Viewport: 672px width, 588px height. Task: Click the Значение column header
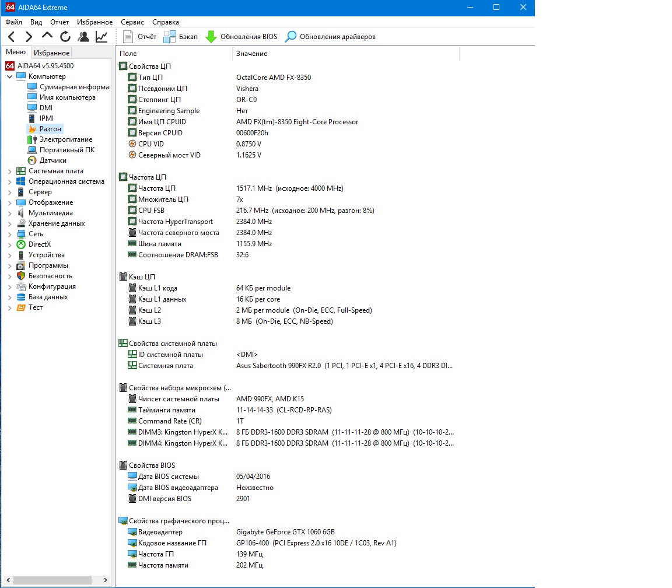coord(346,54)
